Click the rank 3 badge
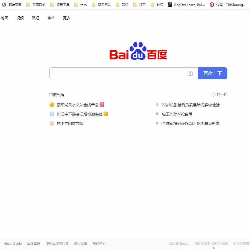The width and height of the screenshot is (250, 249). pos(52,123)
